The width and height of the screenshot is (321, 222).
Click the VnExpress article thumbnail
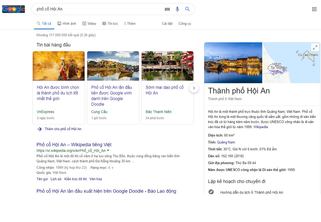(59, 66)
